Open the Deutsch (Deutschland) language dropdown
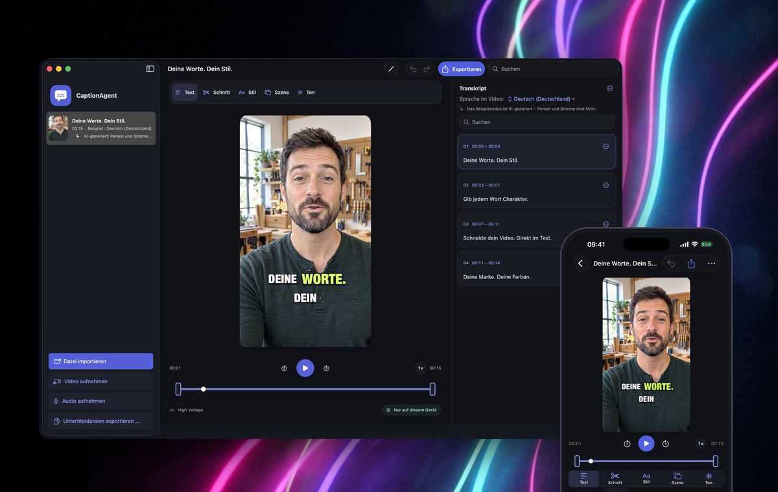 pos(541,99)
